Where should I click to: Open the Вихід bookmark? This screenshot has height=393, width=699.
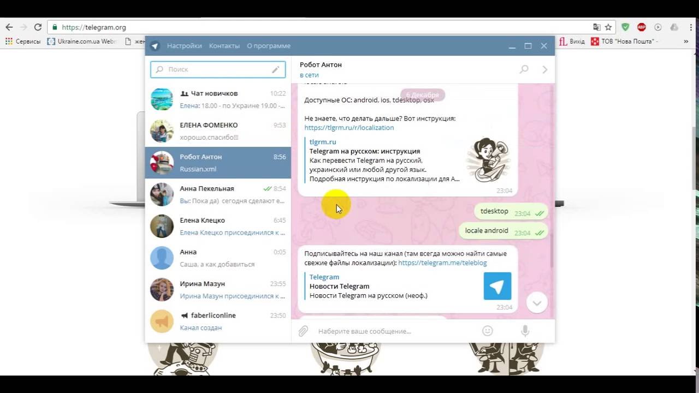tap(572, 41)
